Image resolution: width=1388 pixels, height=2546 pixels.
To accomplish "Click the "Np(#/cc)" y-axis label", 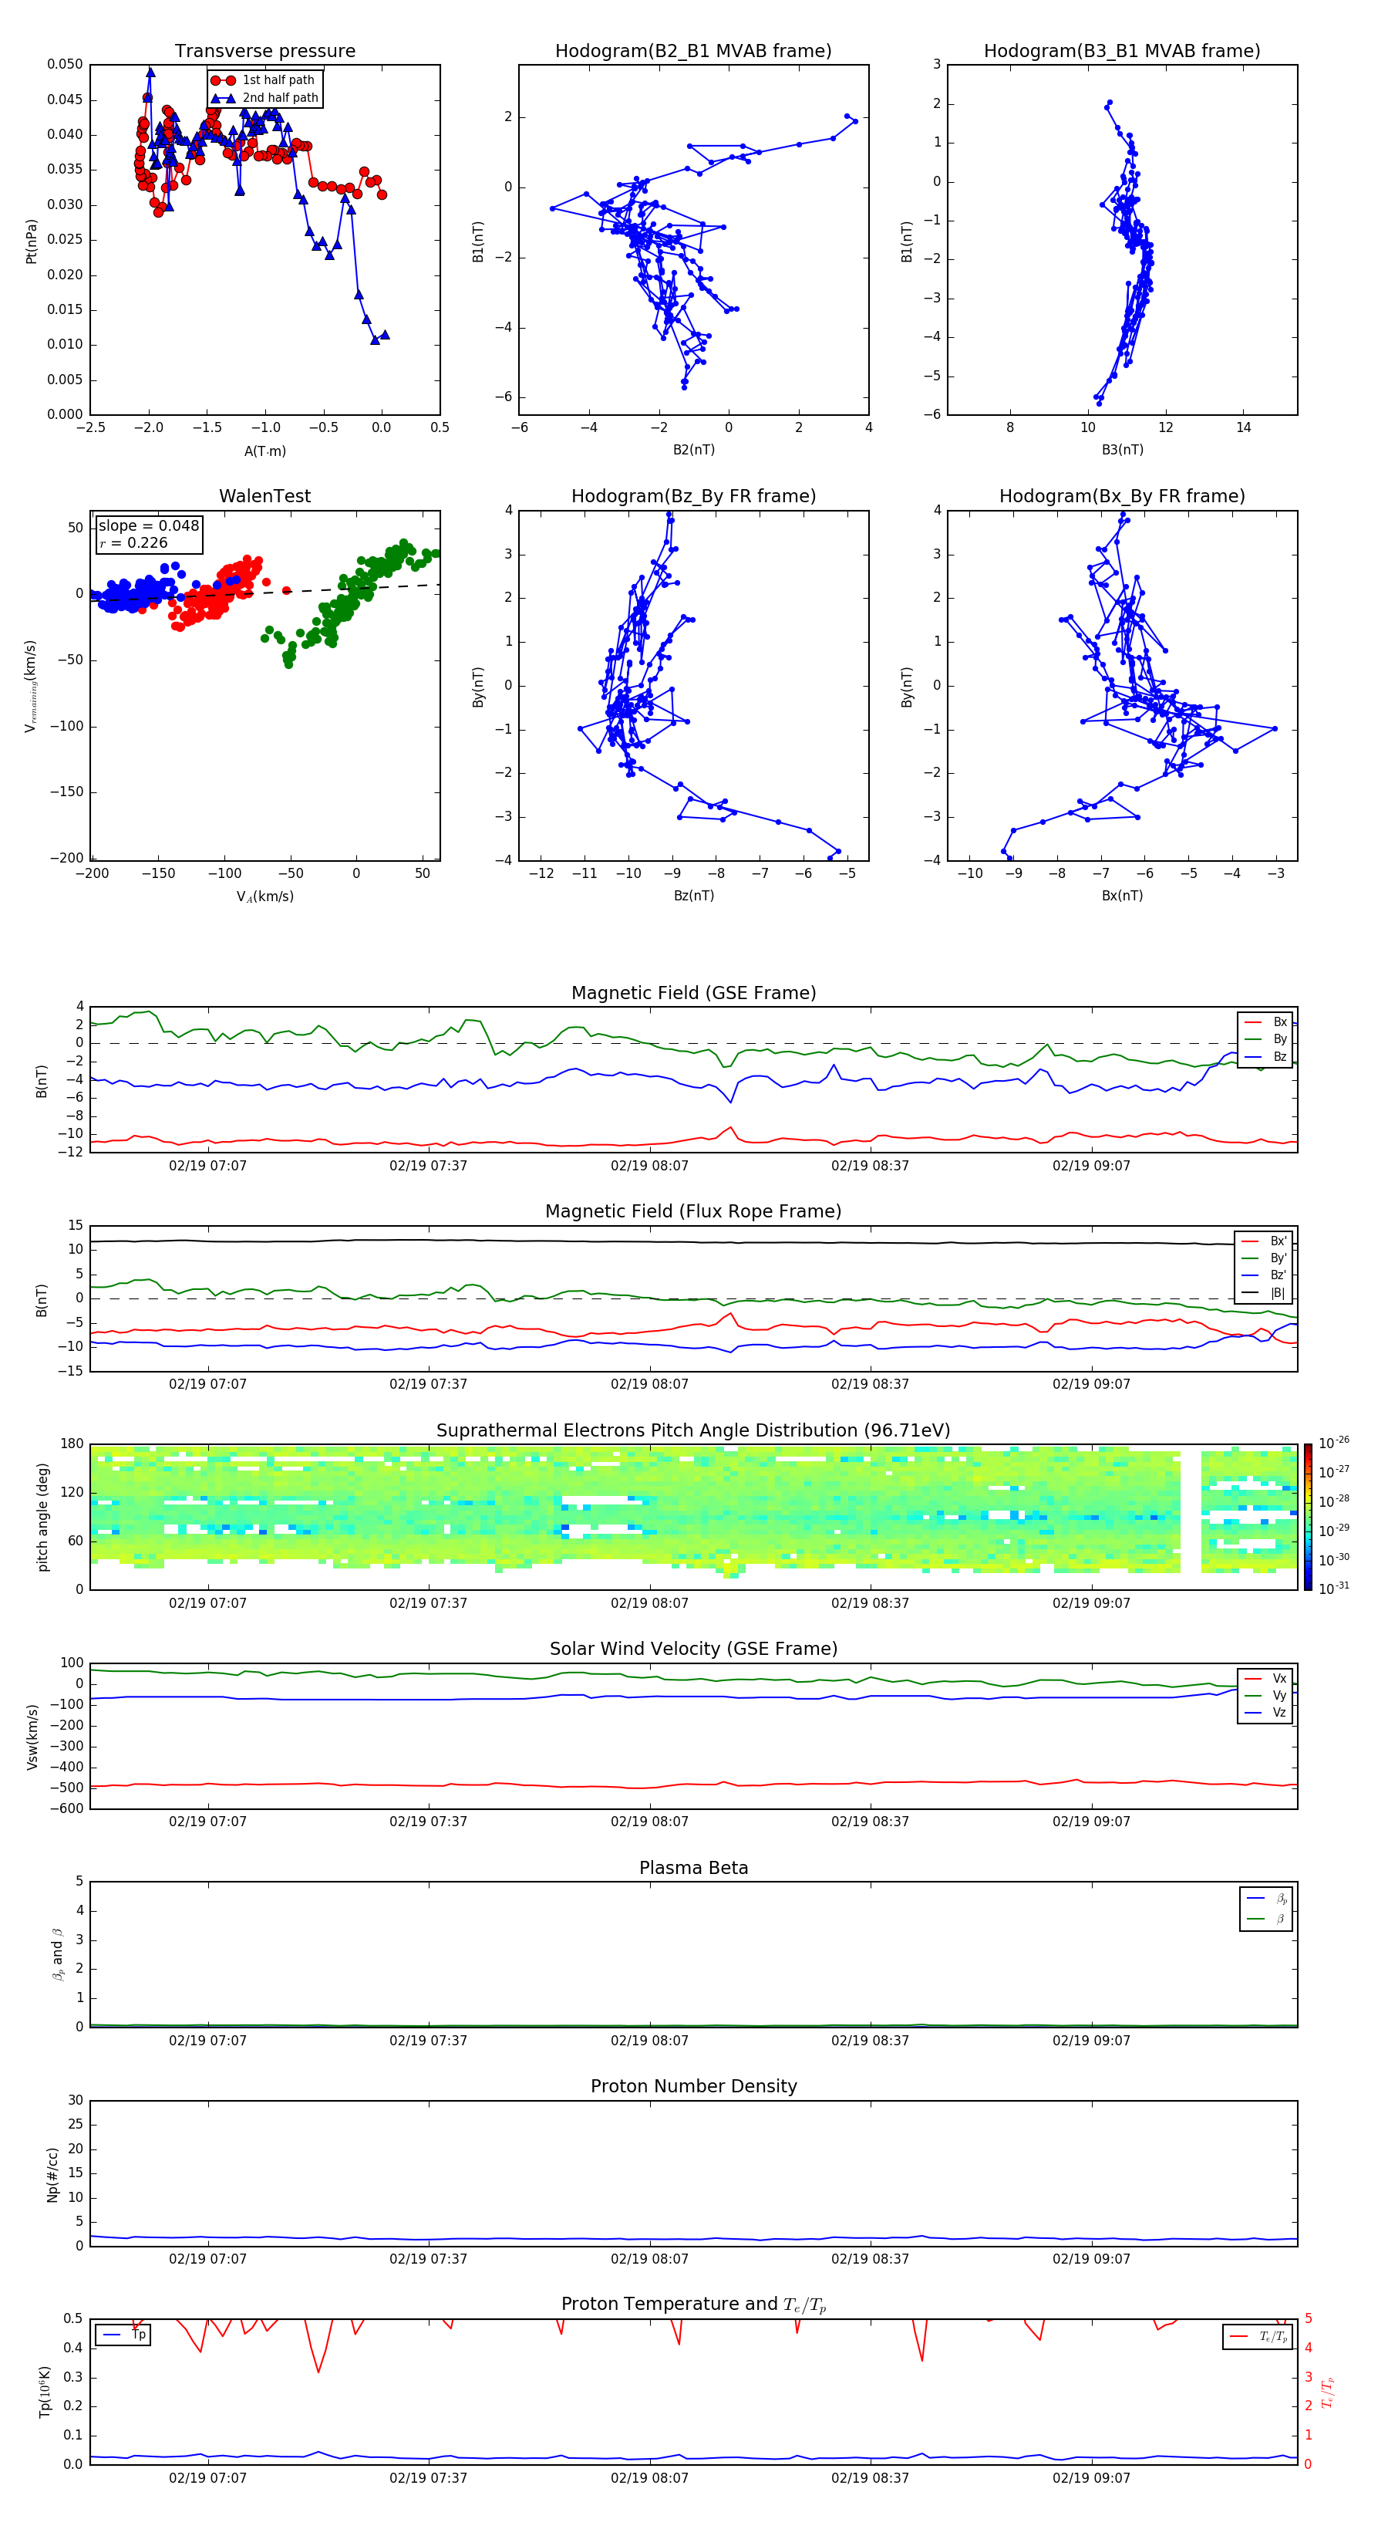I will (52, 2174).
